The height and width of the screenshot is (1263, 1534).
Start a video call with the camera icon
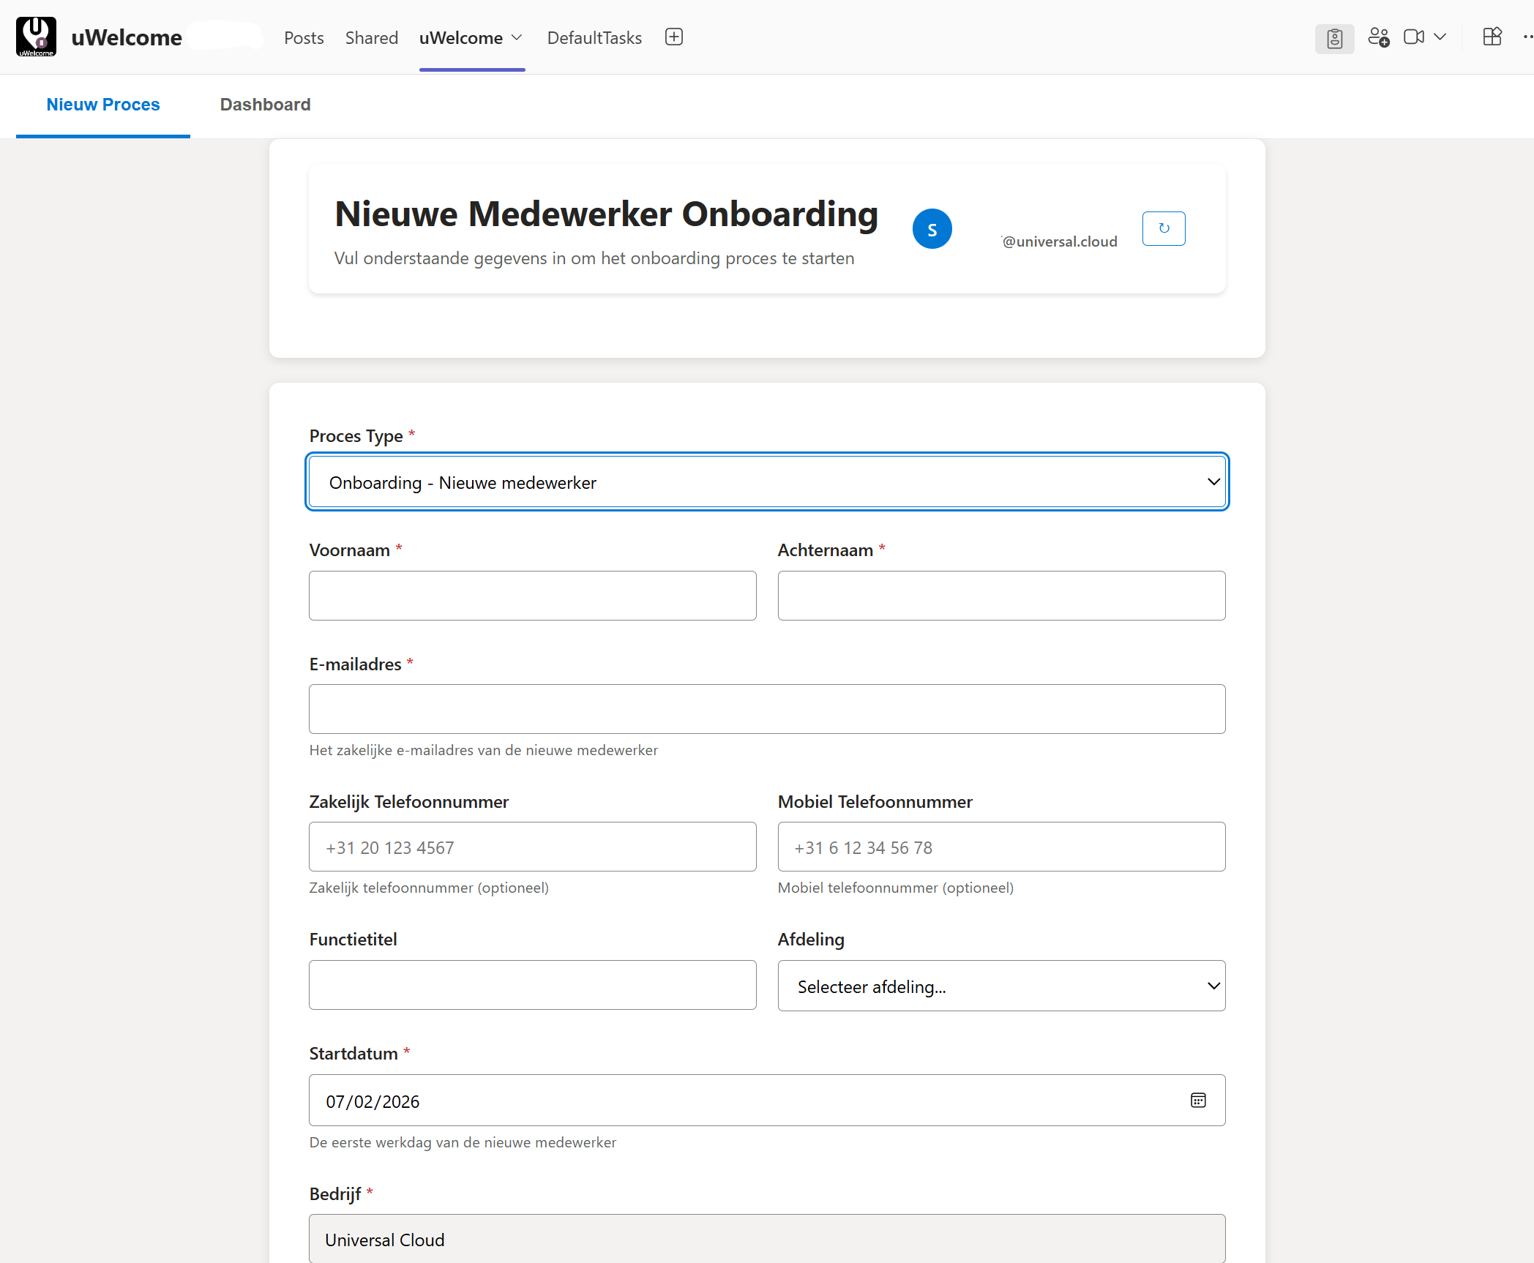pyautogui.click(x=1414, y=37)
